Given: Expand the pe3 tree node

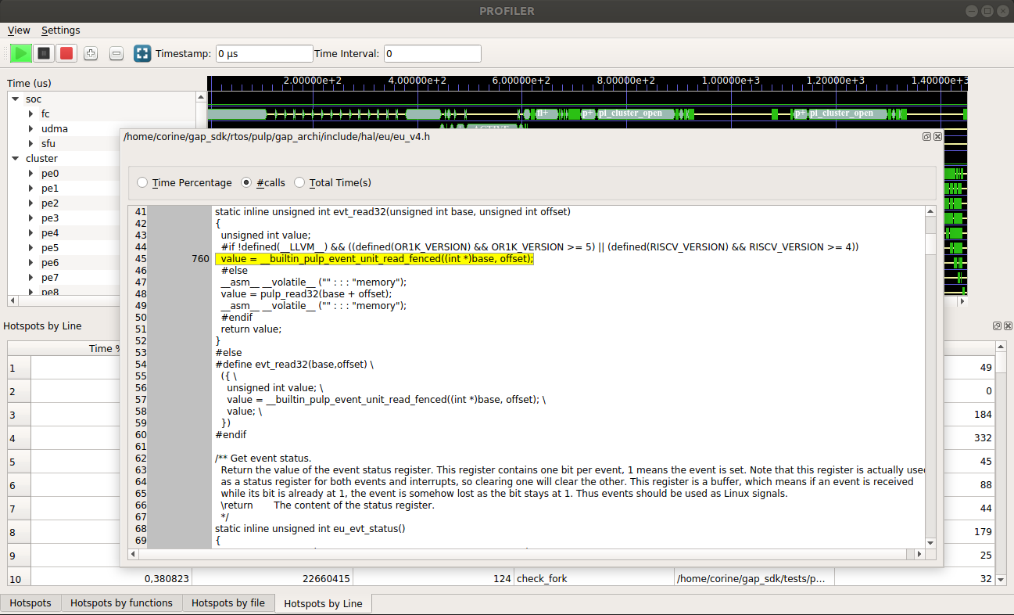Looking at the screenshot, I should (x=30, y=218).
